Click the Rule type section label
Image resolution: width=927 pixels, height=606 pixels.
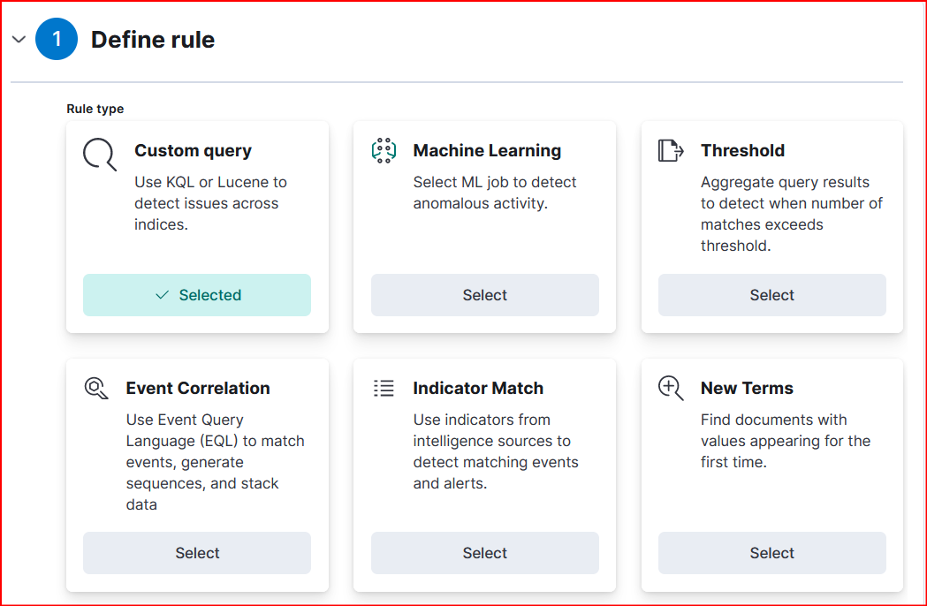[x=95, y=109]
